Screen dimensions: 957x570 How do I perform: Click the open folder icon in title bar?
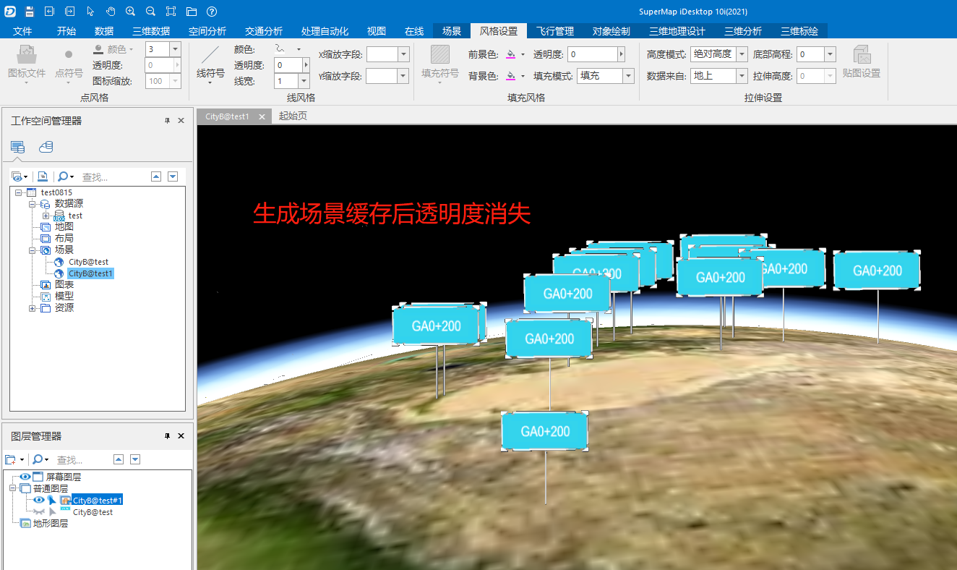(191, 12)
